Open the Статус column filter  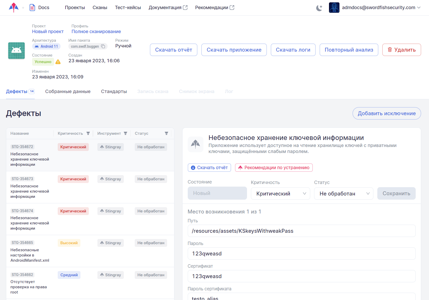pyautogui.click(x=166, y=133)
